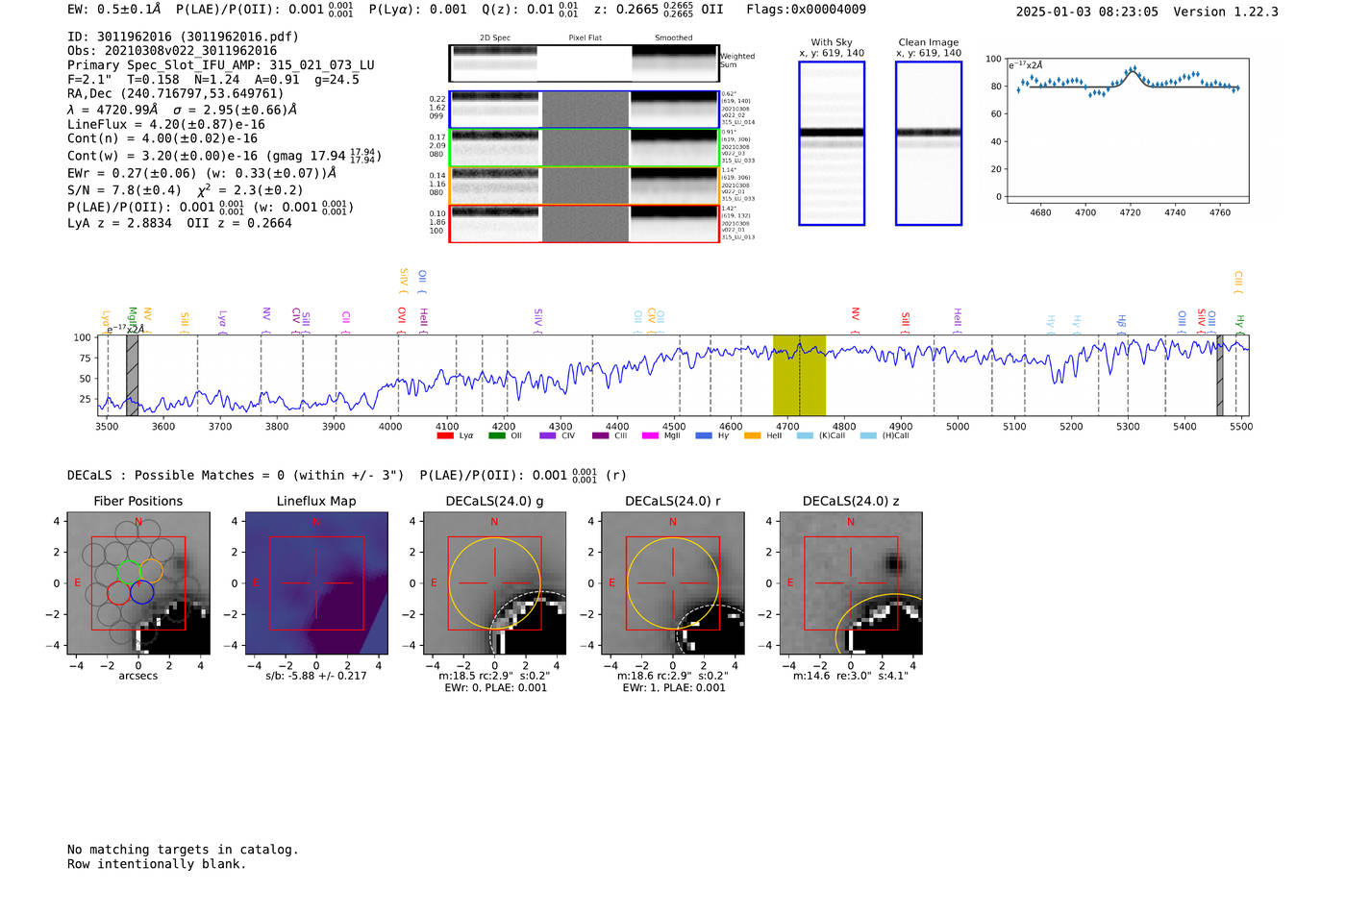1346x916 pixels.
Task: Click the green fiber circle in Fiber Positions
Action: point(128,571)
